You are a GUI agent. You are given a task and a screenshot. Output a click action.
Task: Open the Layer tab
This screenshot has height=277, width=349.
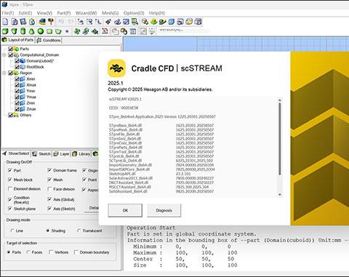61,154
